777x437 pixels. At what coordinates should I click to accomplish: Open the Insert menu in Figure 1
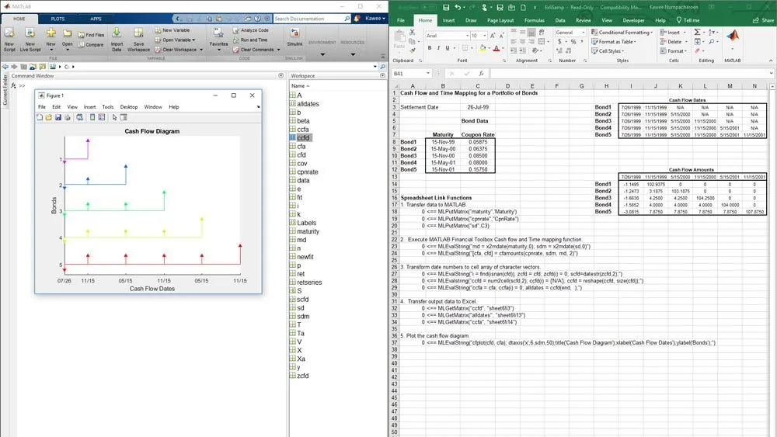pyautogui.click(x=89, y=107)
